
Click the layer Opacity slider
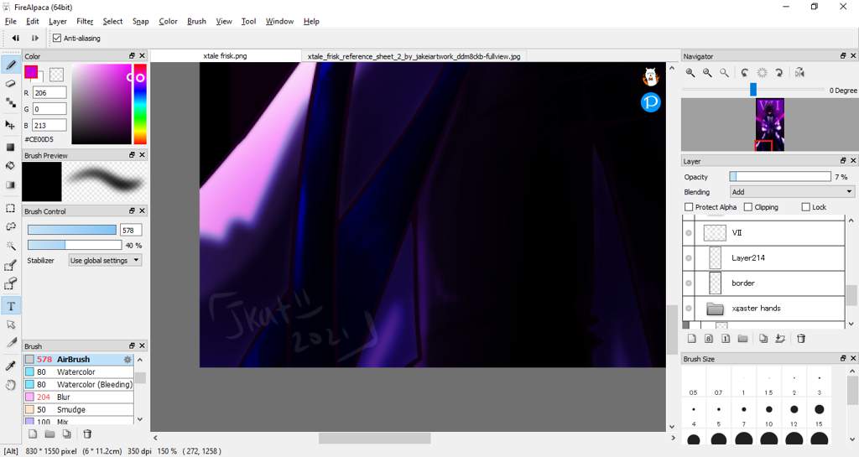point(780,177)
